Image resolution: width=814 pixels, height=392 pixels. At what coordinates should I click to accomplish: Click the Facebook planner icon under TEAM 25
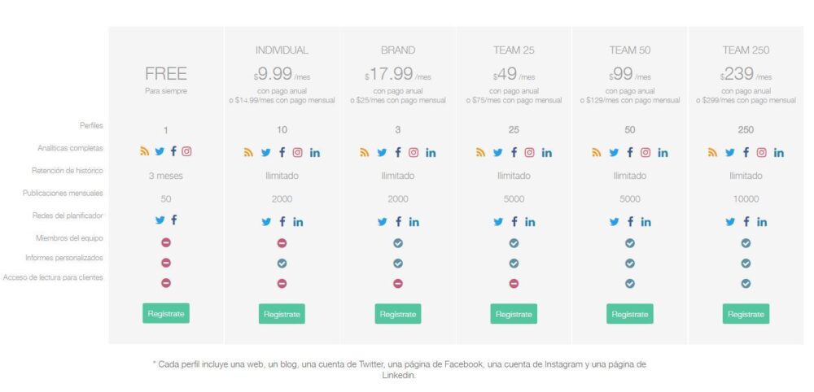(x=514, y=222)
